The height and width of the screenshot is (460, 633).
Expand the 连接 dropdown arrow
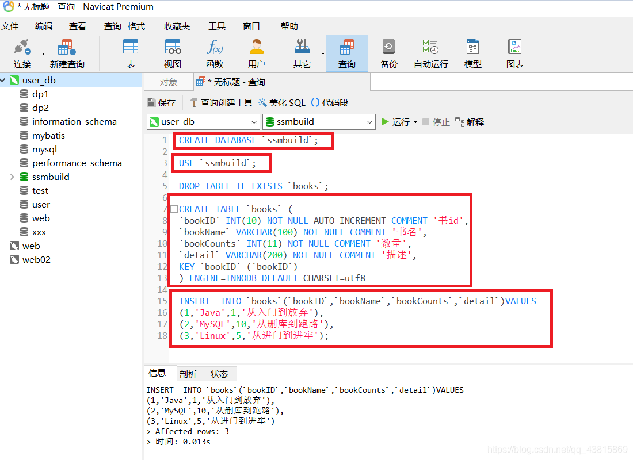(x=43, y=53)
